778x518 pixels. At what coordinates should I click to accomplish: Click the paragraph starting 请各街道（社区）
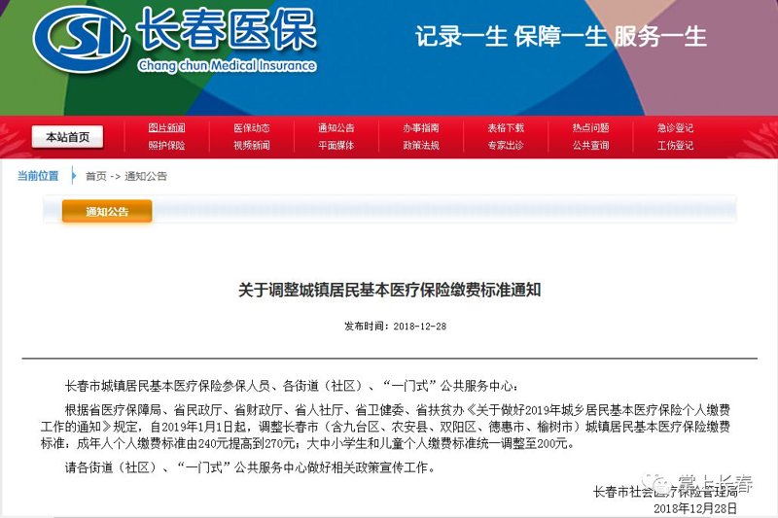pyautogui.click(x=251, y=467)
